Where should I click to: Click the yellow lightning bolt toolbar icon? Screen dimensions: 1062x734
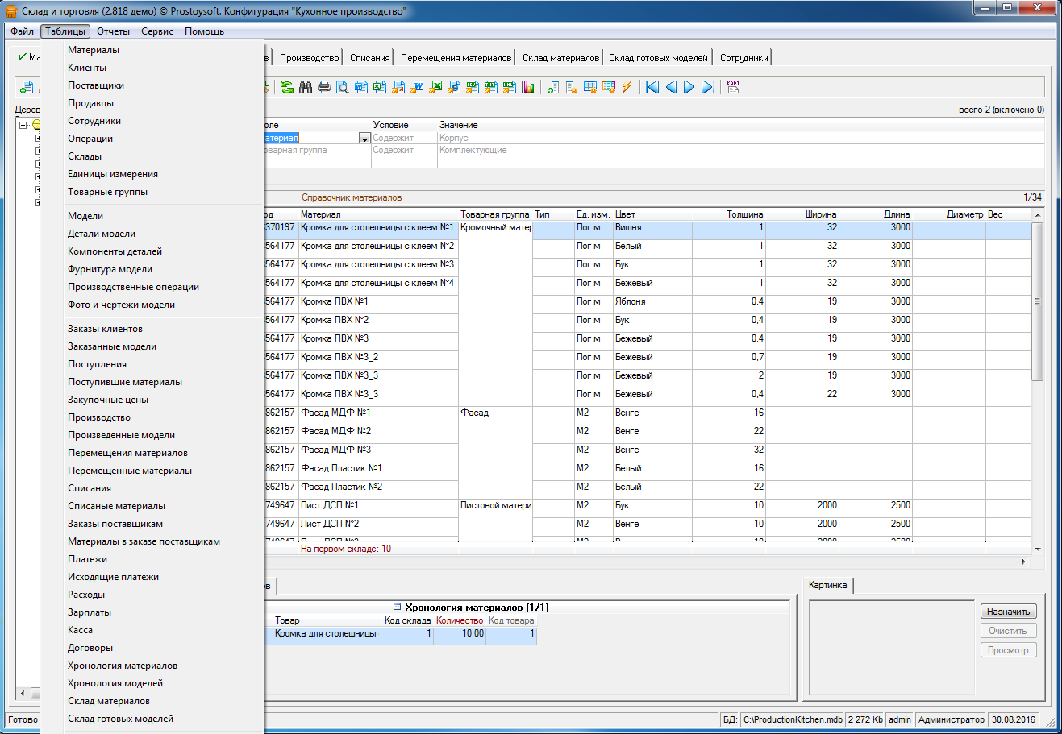pos(627,87)
